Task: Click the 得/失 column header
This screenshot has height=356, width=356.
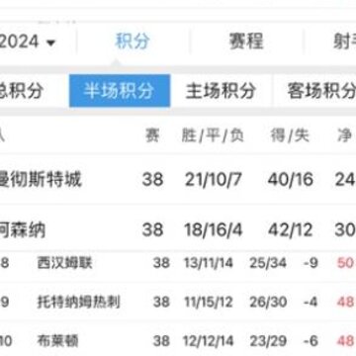Action: (x=290, y=135)
